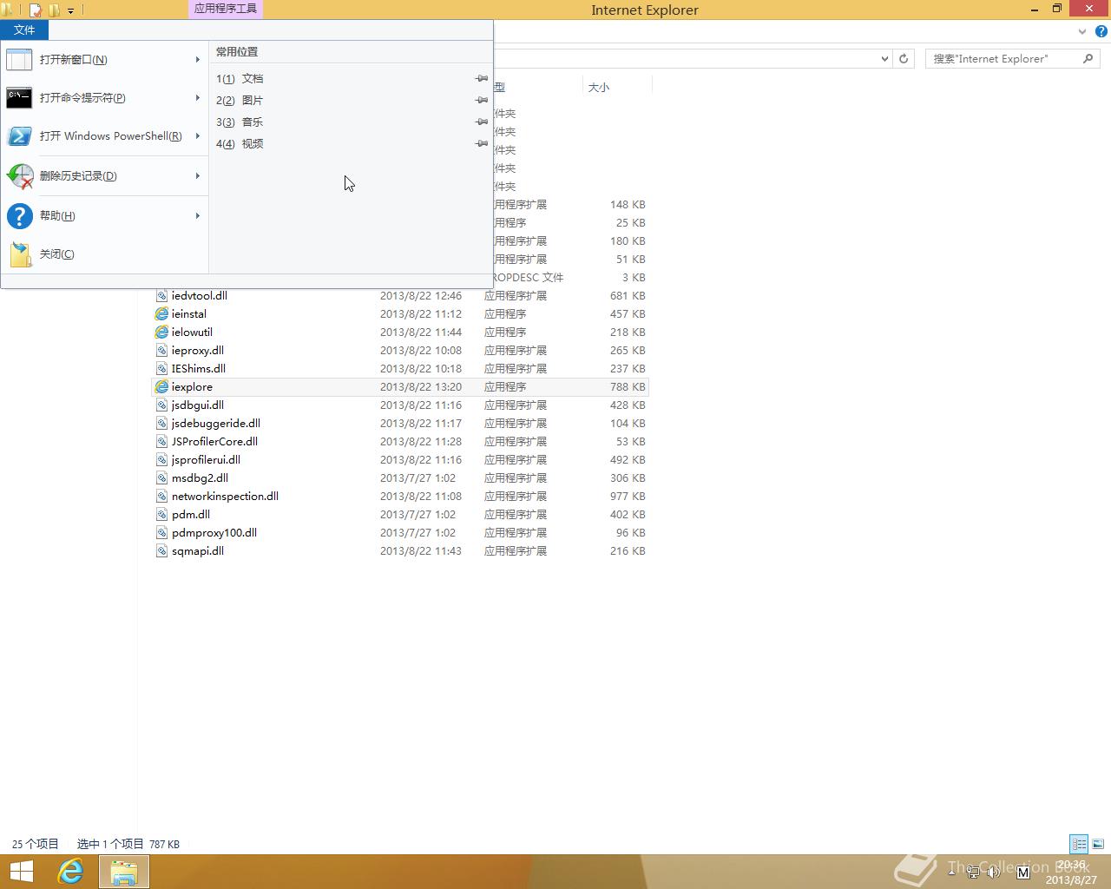Expand the 删除历史记录 submenu arrow
Screen dimensions: 1111x889
(198, 176)
